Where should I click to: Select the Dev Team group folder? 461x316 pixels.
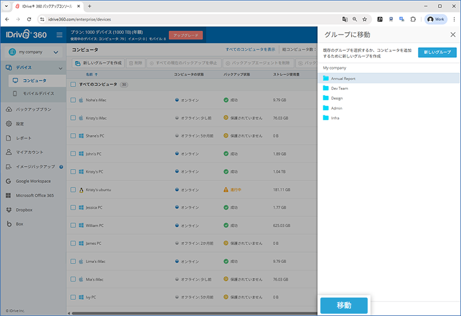(339, 88)
